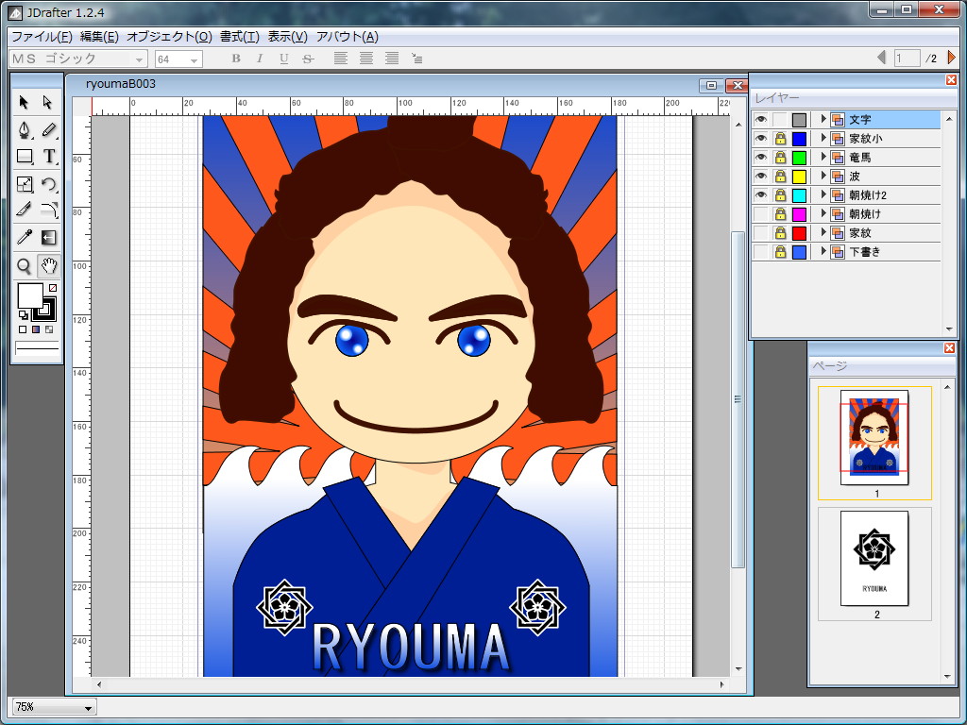Choose gradient paint mode icon
This screenshot has width=967, height=725.
pyautogui.click(x=36, y=329)
